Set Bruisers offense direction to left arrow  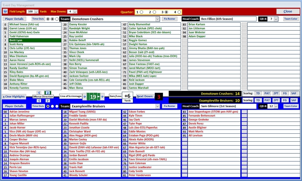[x=39, y=100]
